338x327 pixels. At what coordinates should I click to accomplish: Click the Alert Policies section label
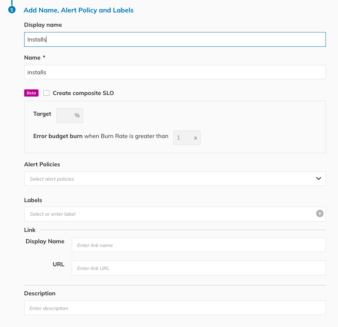42,164
